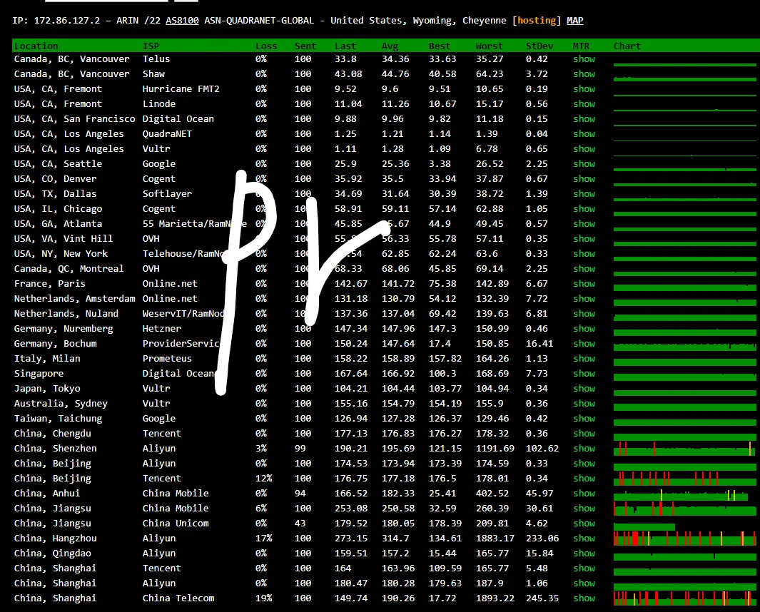The width and height of the screenshot is (760, 612).
Task: Show MTR for Sydney Vultr row
Action: [x=584, y=404]
